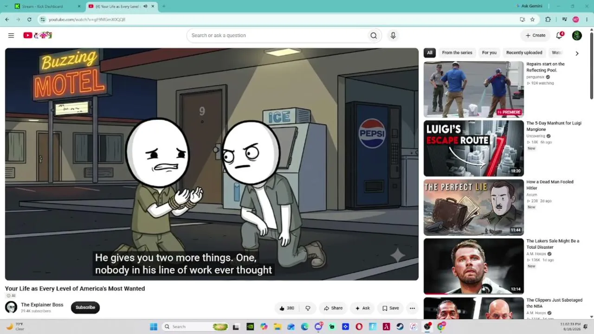Click title 'The Clippers Just Sabotaged the NBA'
594x334 pixels.
[554, 303]
